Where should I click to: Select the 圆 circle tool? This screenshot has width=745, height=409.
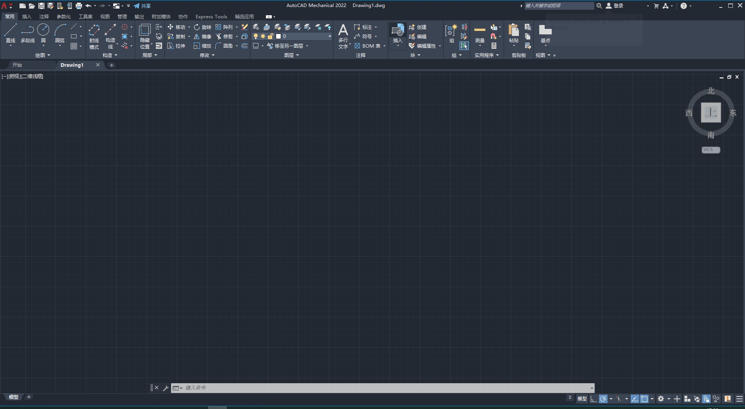pyautogui.click(x=43, y=33)
